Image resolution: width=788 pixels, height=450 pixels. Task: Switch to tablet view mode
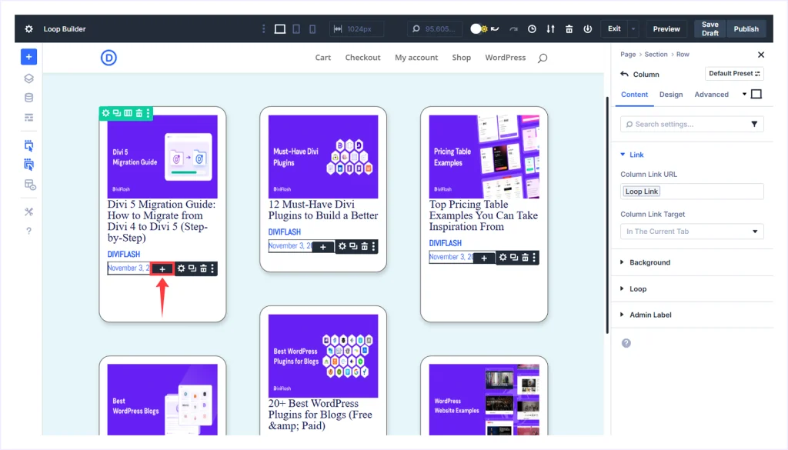pyautogui.click(x=297, y=29)
